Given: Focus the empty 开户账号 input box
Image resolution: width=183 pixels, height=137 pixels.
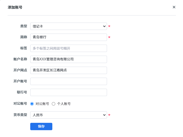Looking at the screenshot, I should click(x=68, y=81).
